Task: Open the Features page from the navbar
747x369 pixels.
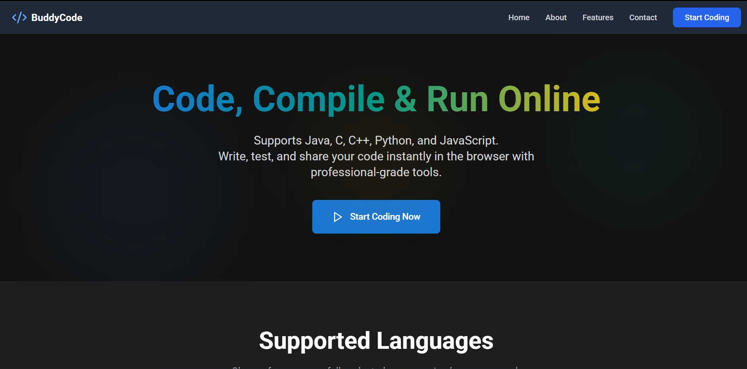Action: point(598,17)
